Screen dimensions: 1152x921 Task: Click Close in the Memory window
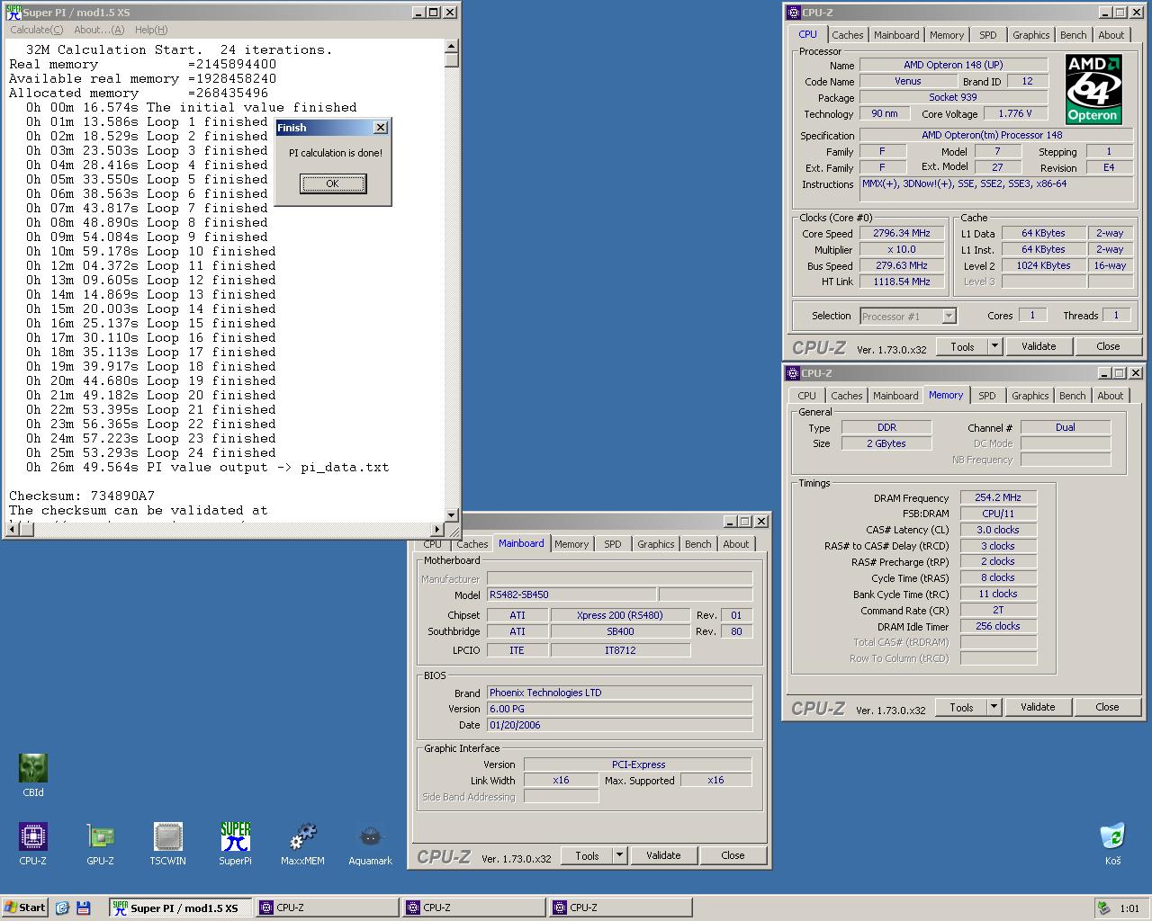click(1107, 707)
